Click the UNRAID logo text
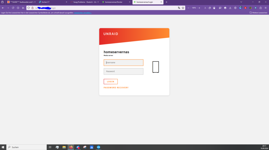Viewport: 269px width, 150px height. click(x=111, y=34)
